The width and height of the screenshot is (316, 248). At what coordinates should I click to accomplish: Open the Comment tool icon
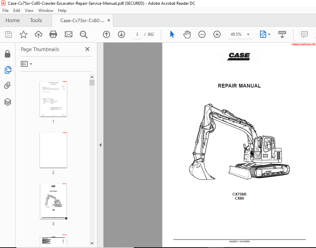click(304, 34)
